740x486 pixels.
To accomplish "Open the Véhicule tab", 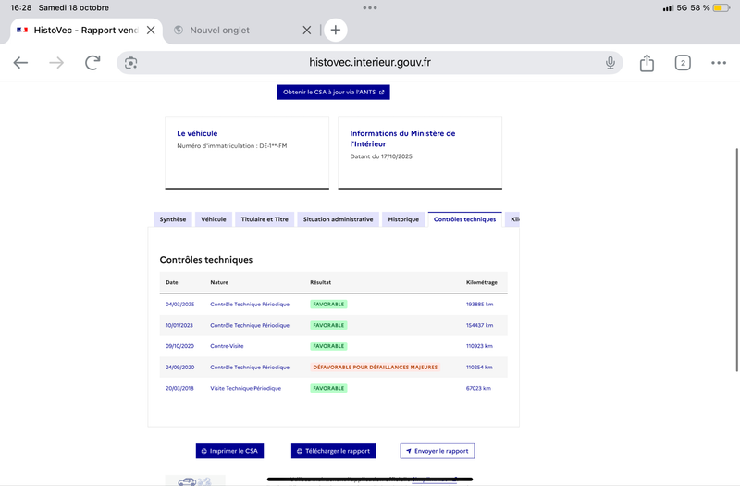I will 214,219.
